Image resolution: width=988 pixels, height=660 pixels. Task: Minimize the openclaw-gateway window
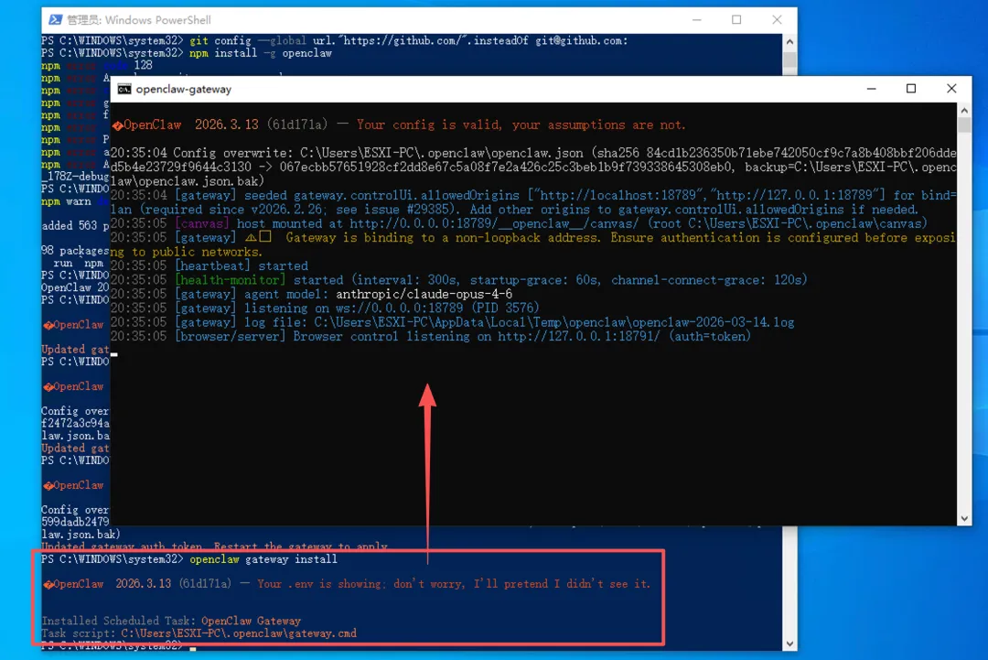point(872,89)
